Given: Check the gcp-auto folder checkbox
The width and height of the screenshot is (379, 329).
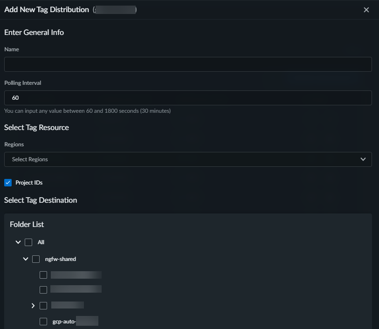Looking at the screenshot, I should click(x=43, y=322).
